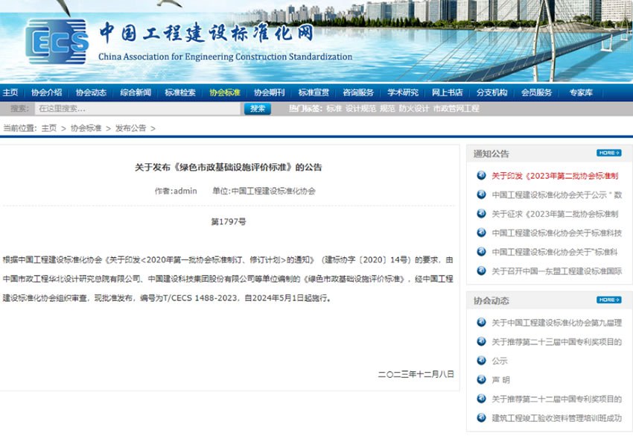
Task: Click bullet icon before 关于印发《2023年第二批协会标准制
Action: [x=480, y=176]
